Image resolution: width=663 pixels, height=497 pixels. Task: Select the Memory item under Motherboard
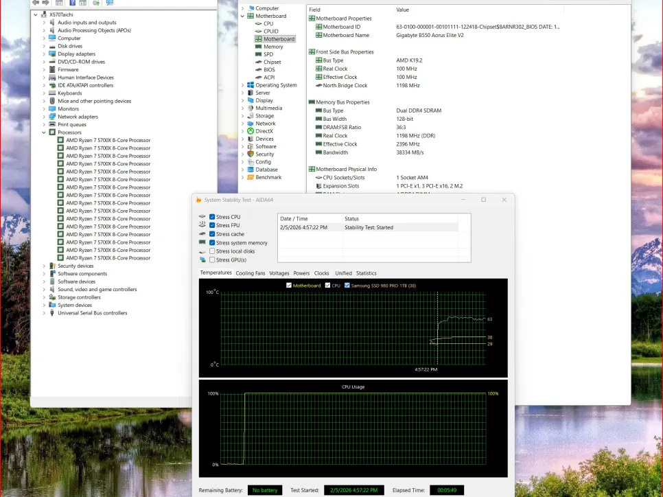(x=273, y=47)
